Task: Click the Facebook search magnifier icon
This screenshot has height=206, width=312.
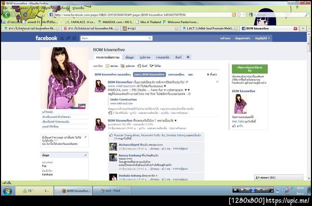Action: 150,38
